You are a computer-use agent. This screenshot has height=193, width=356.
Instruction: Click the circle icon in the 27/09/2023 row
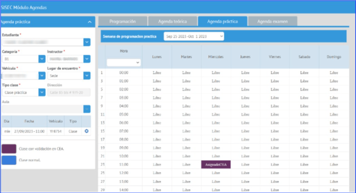pyautogui.click(x=87, y=131)
